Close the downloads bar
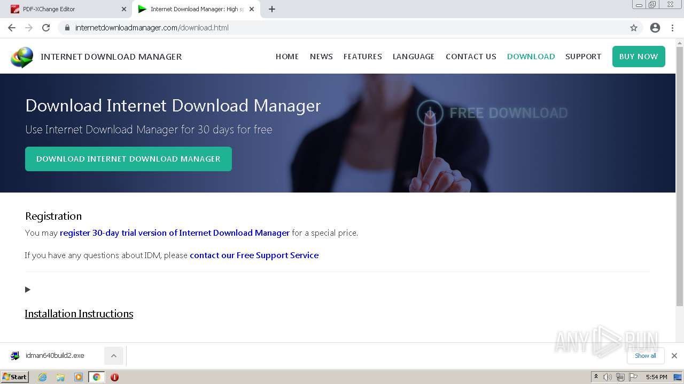684x384 pixels. tap(674, 356)
